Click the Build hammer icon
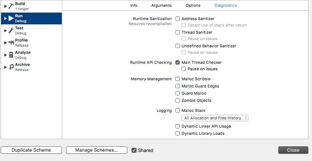312x161 pixels. point(11,6)
